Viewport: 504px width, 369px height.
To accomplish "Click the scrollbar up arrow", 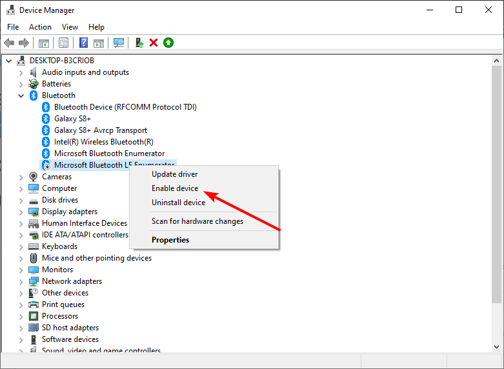I will click(496, 61).
